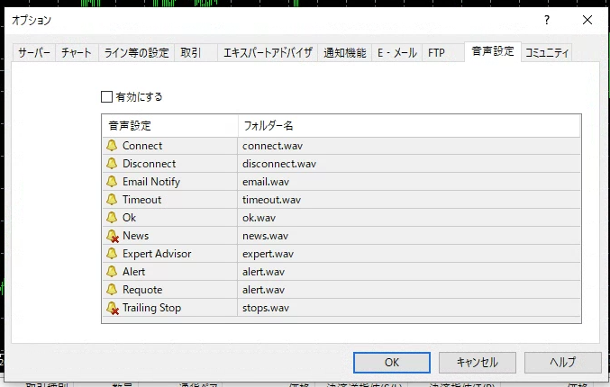Select the ok.wav cell
The height and width of the screenshot is (387, 610).
409,217
